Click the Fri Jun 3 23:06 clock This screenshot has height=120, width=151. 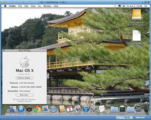click(x=134, y=6)
